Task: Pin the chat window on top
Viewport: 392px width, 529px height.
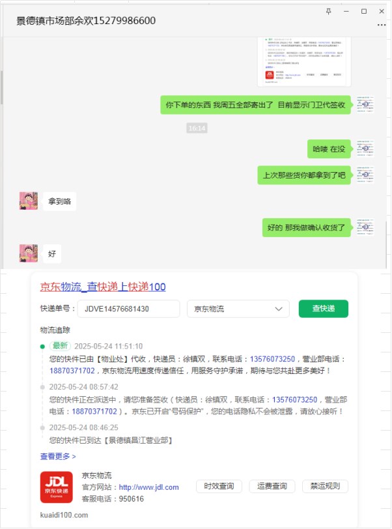Action: [329, 12]
